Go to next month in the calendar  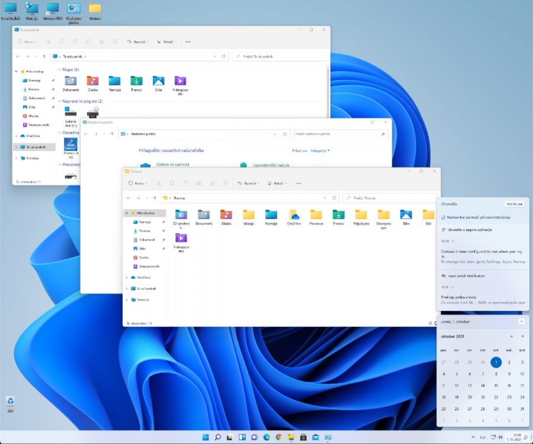(x=522, y=336)
